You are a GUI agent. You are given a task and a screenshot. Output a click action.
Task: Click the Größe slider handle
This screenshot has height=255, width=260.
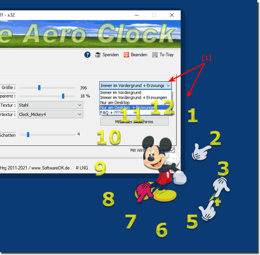pos(39,87)
